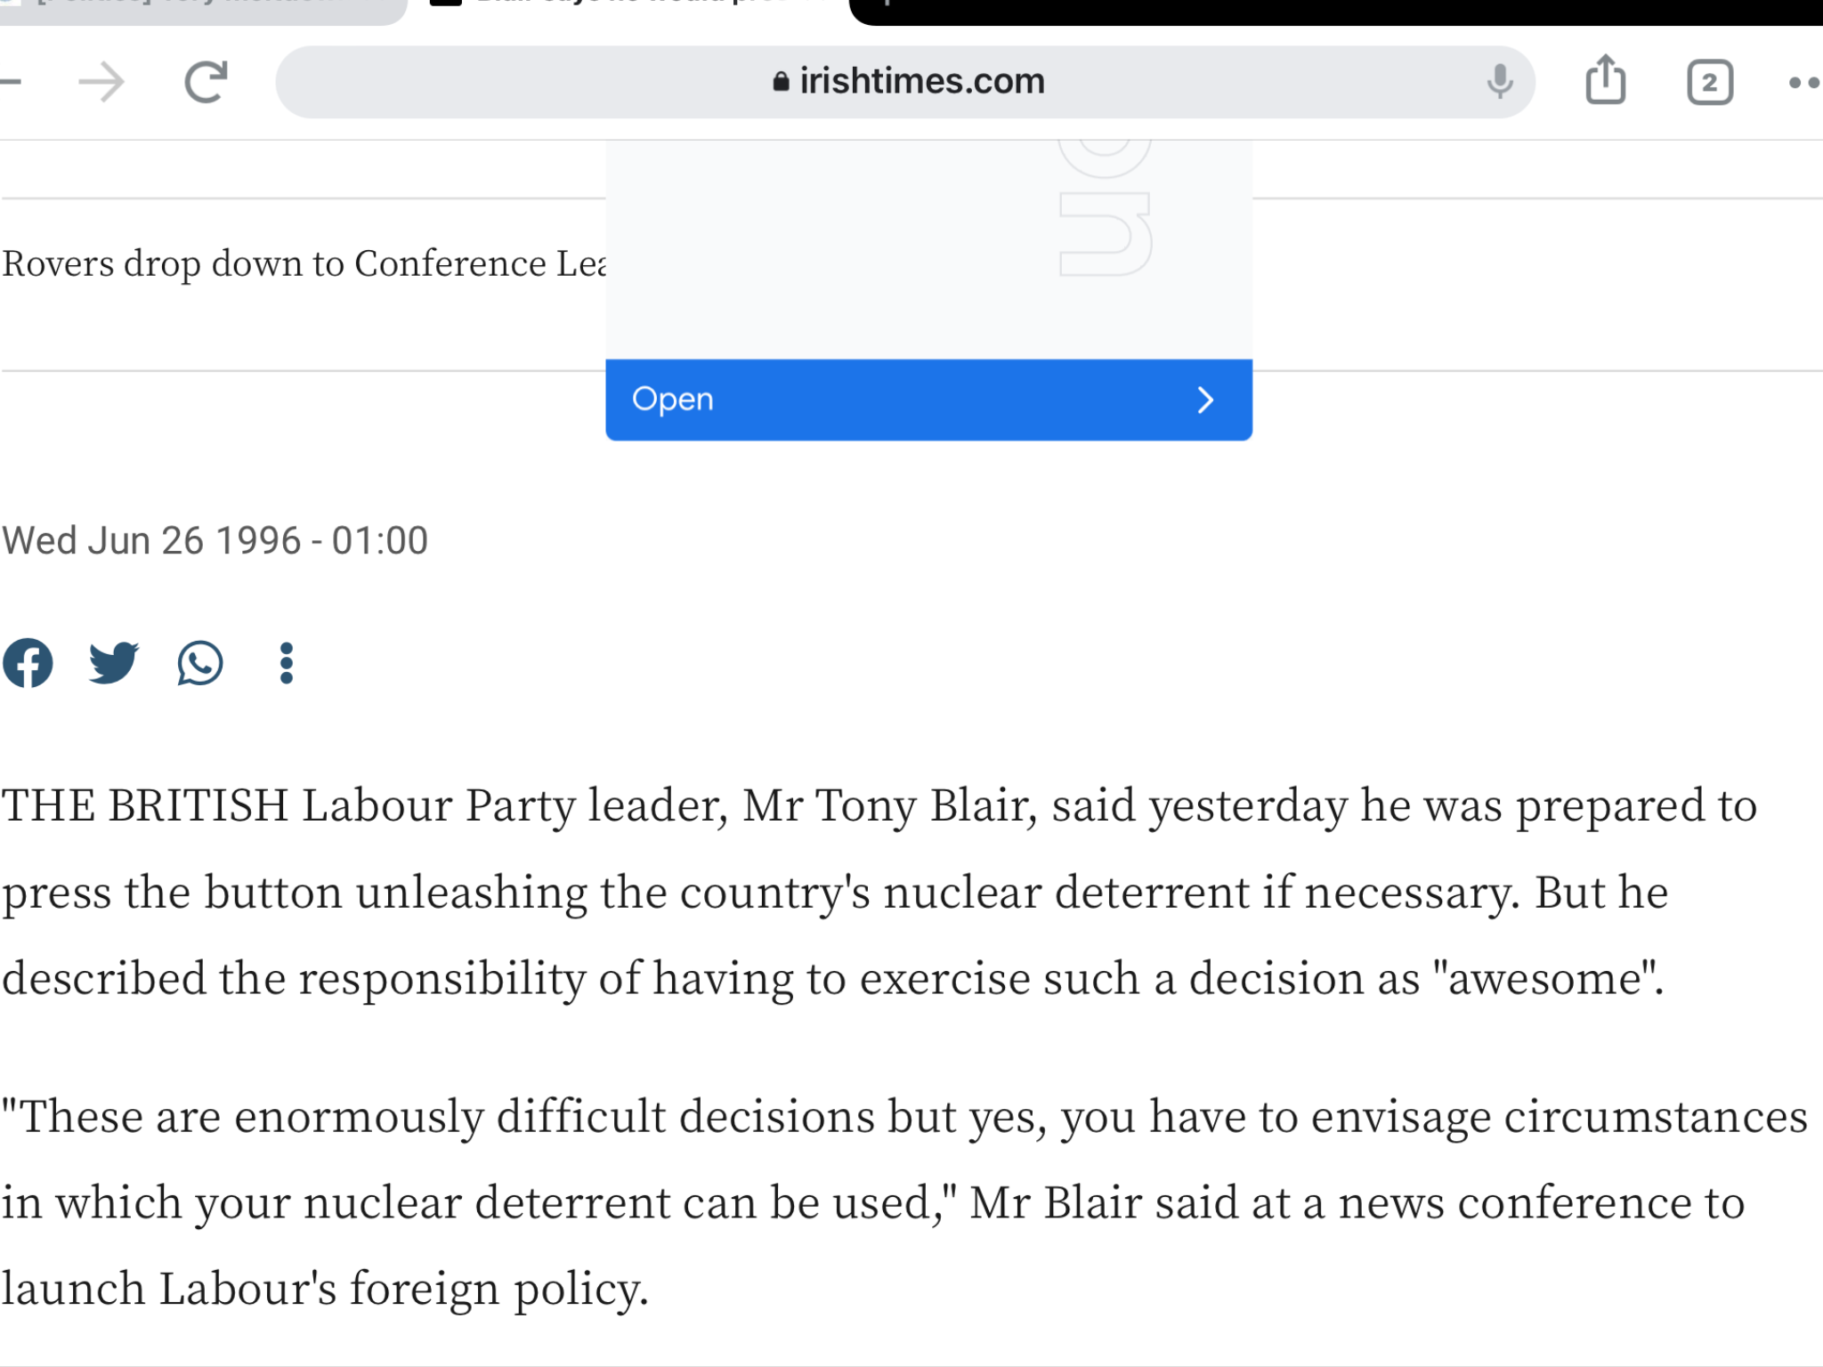The image size is (1823, 1367).
Task: Tap the microphone voice search icon
Action: tap(1500, 82)
